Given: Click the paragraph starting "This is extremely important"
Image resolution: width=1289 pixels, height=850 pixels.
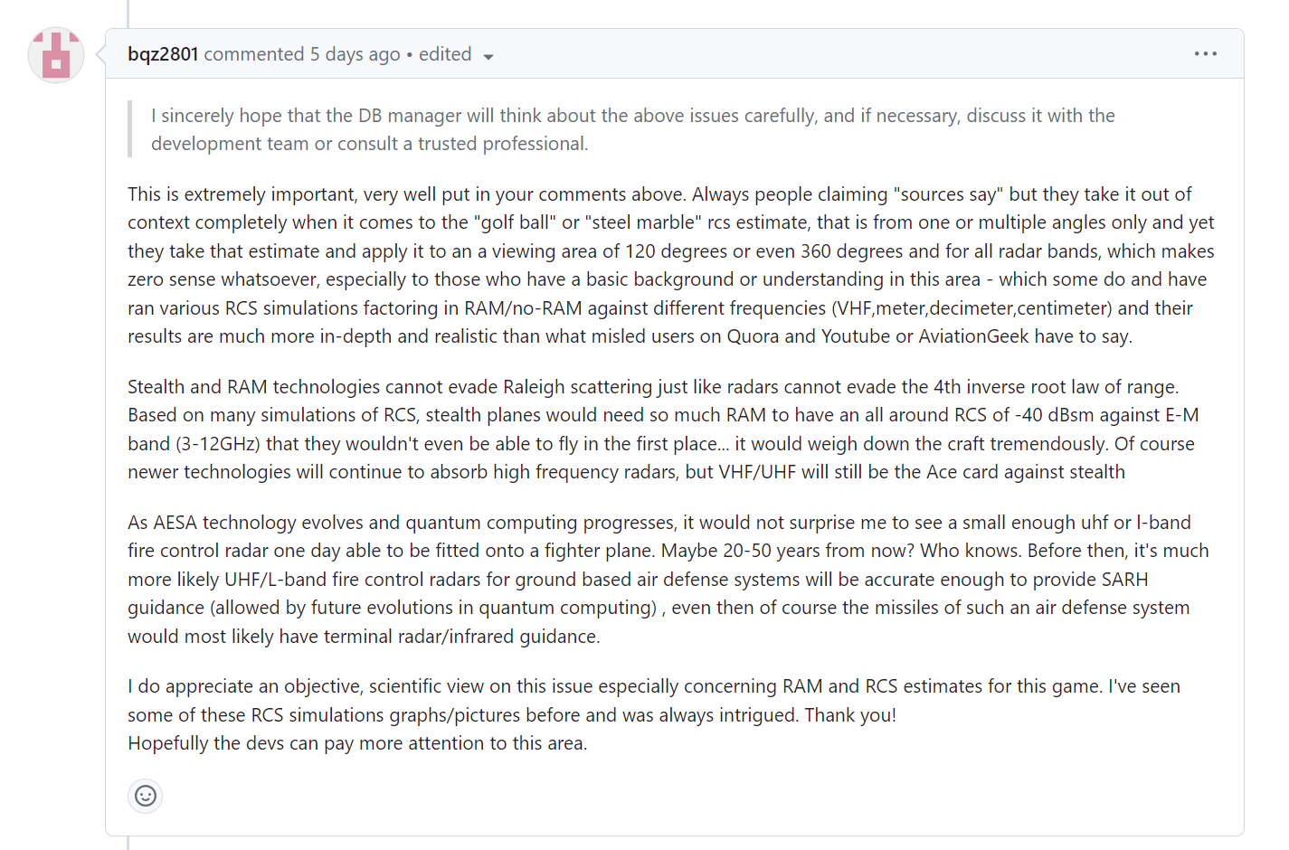Looking at the screenshot, I should [x=671, y=265].
